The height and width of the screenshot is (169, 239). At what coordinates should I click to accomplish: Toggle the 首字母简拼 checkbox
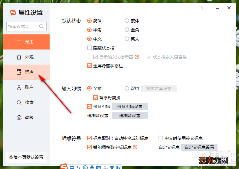[95, 98]
